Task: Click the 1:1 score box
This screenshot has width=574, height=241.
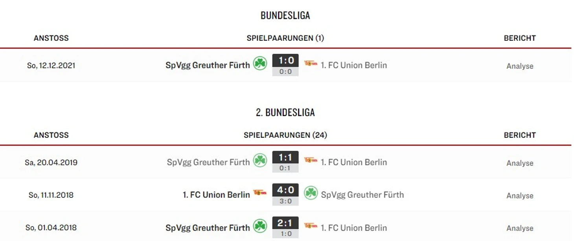Action: click(285, 157)
